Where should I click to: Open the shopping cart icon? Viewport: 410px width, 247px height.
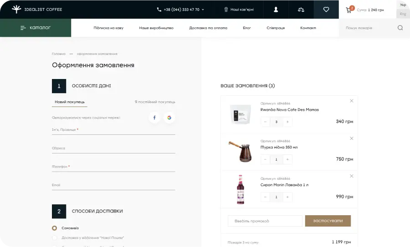[x=349, y=10]
